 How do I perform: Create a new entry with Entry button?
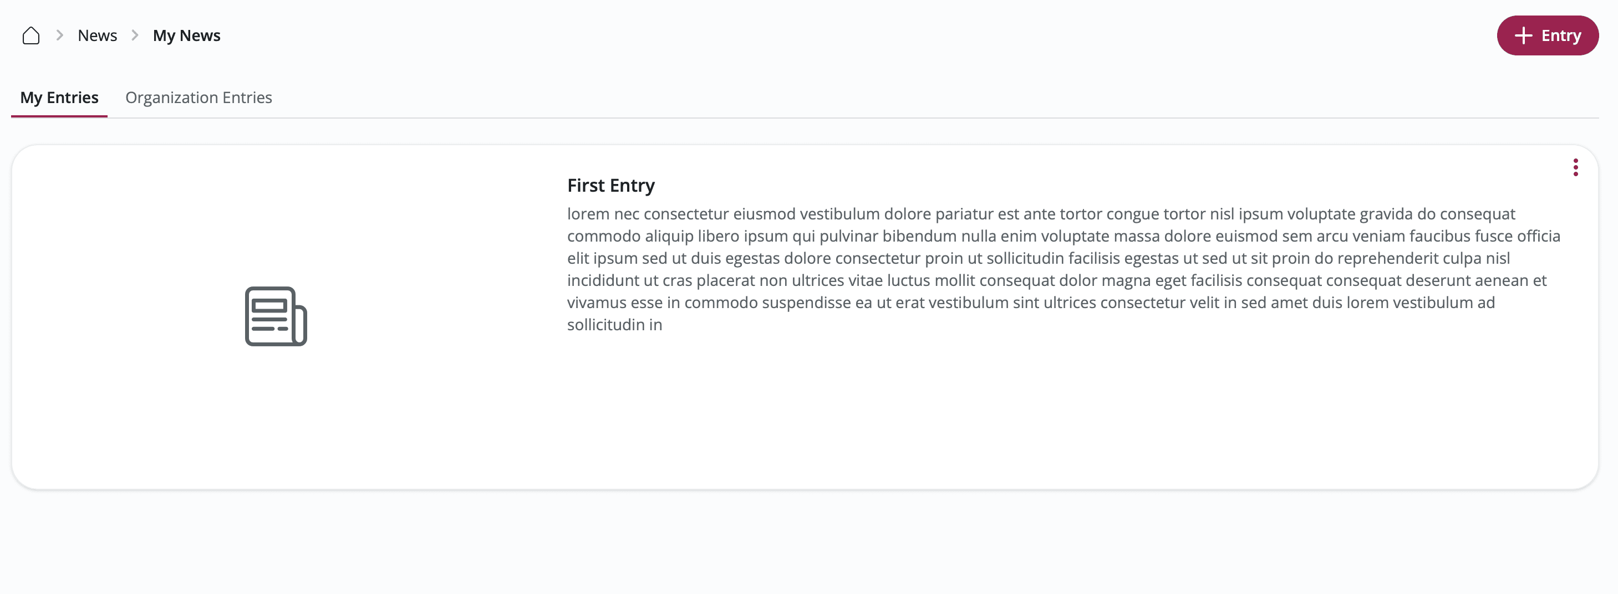[1547, 36]
